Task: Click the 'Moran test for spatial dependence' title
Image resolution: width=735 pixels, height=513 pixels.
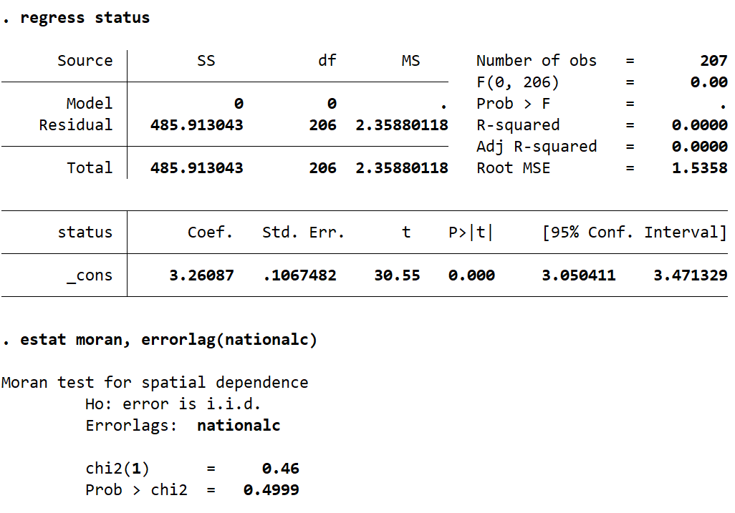Action: pyautogui.click(x=155, y=383)
